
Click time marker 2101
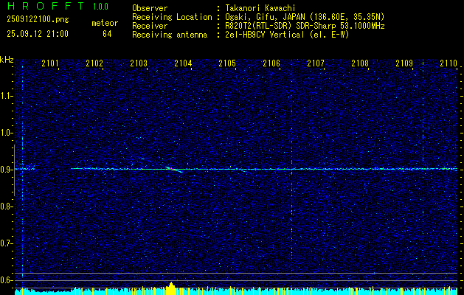click(50, 63)
